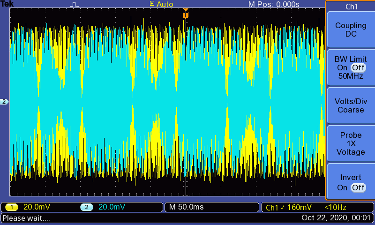
Task: Click the R ready status icon
Action: pos(152,3)
